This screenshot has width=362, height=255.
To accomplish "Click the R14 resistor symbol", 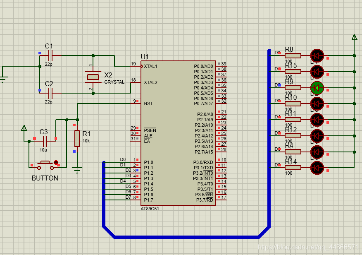I will 293,168.
